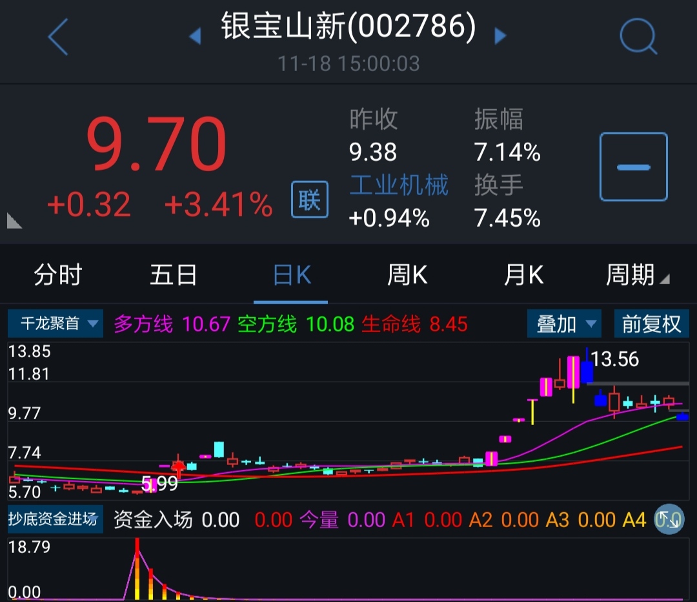697x602 pixels.
Task: Select the 月K monthly chart tab
Action: point(523,276)
